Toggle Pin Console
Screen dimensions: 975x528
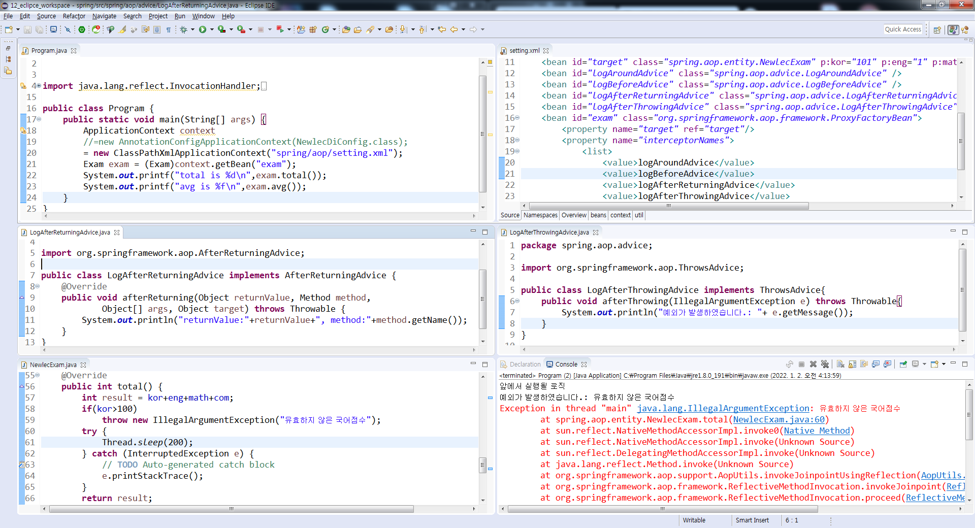point(903,364)
